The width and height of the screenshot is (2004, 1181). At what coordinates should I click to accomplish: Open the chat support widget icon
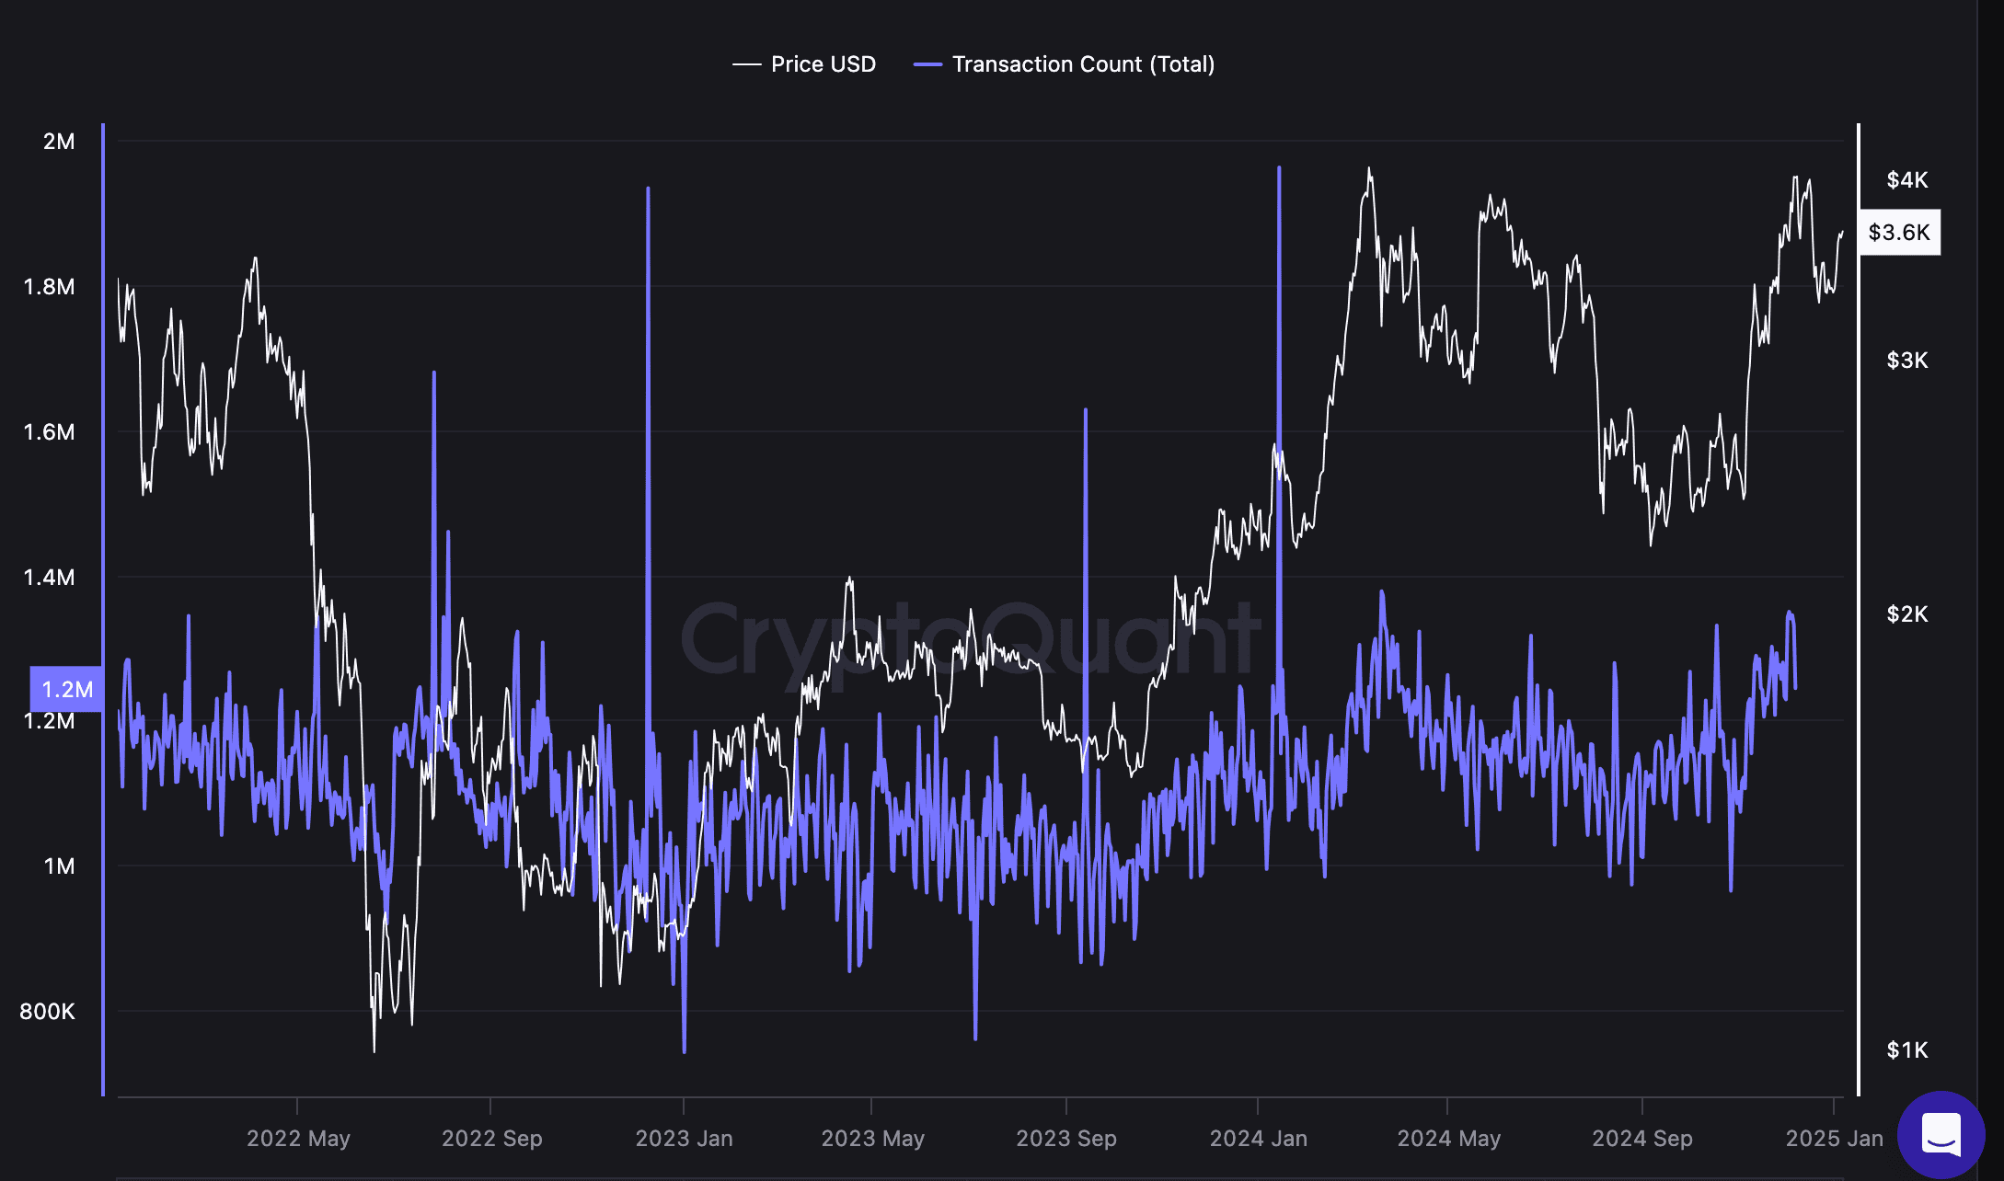coord(1941,1133)
